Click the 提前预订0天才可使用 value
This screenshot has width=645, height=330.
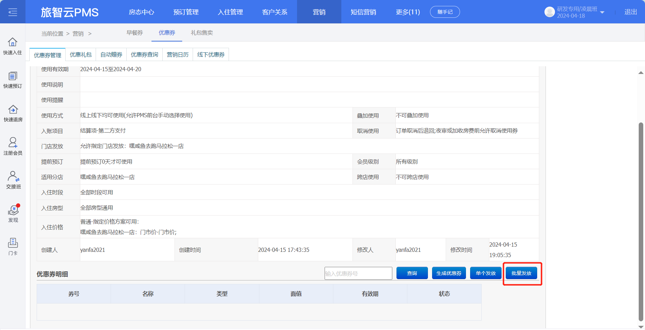pos(106,162)
